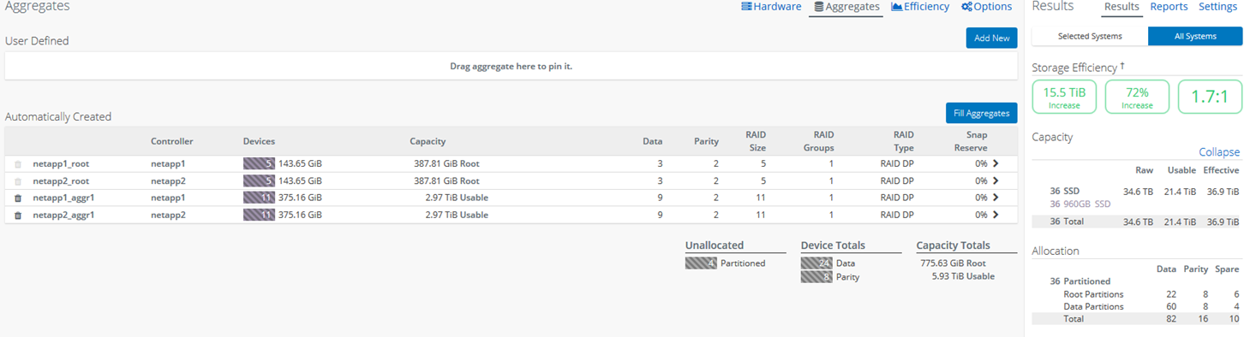Open the Hardware tab
1250x337 pixels.
[x=772, y=7]
